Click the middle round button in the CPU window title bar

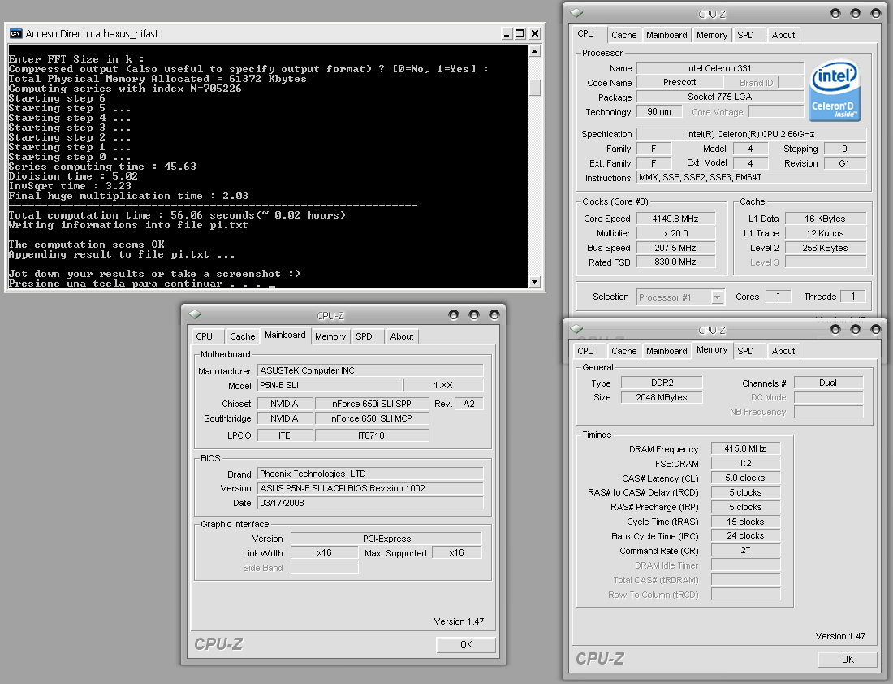pyautogui.click(x=856, y=13)
